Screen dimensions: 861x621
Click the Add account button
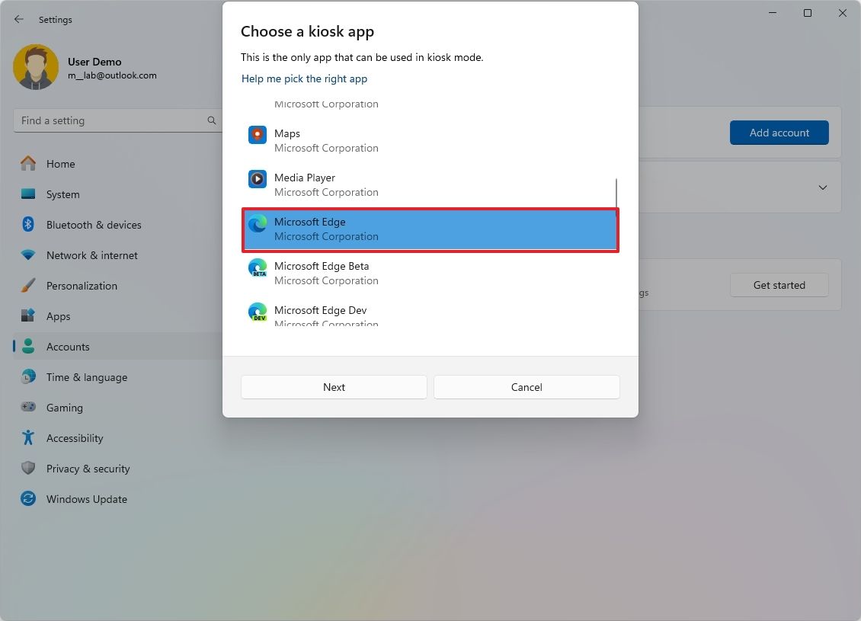pos(779,133)
